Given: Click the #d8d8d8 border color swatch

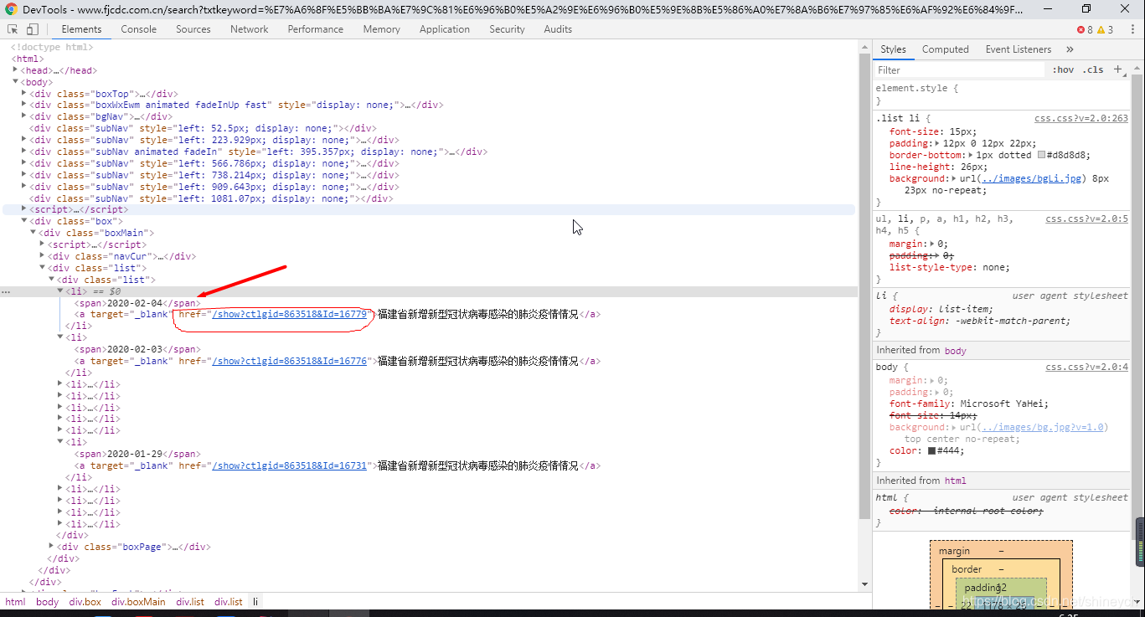Looking at the screenshot, I should click(1042, 156).
